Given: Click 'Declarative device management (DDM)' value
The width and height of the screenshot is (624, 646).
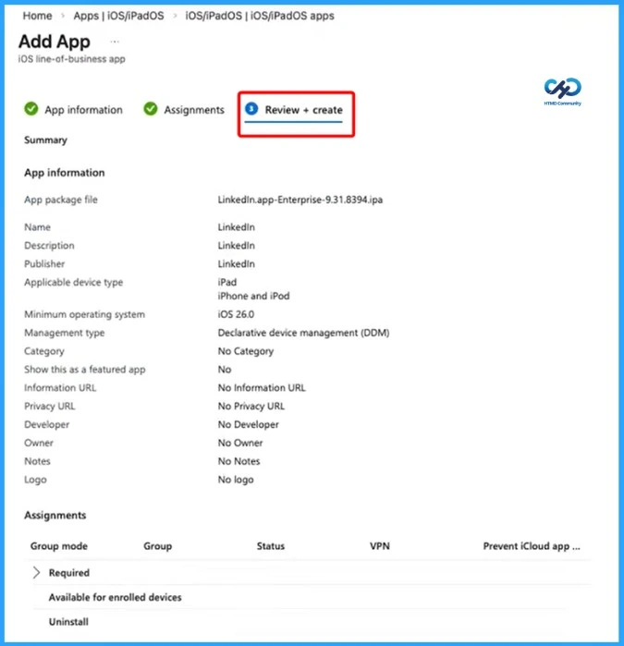Looking at the screenshot, I should [303, 333].
